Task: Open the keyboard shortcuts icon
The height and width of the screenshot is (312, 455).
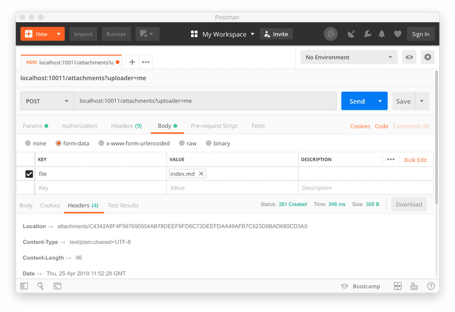Action: click(414, 286)
